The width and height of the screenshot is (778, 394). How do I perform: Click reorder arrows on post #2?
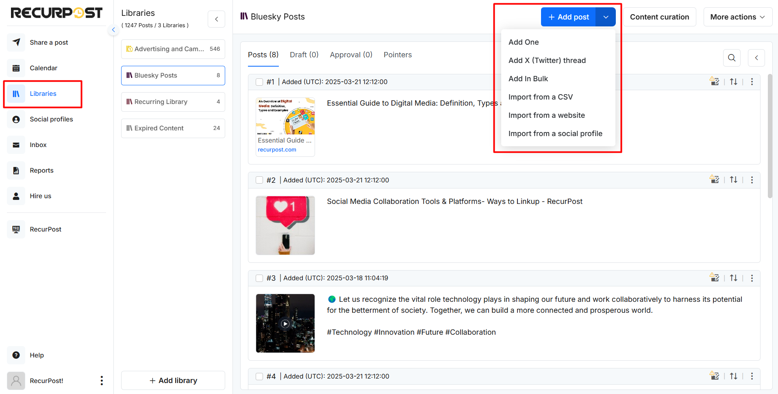(x=733, y=180)
